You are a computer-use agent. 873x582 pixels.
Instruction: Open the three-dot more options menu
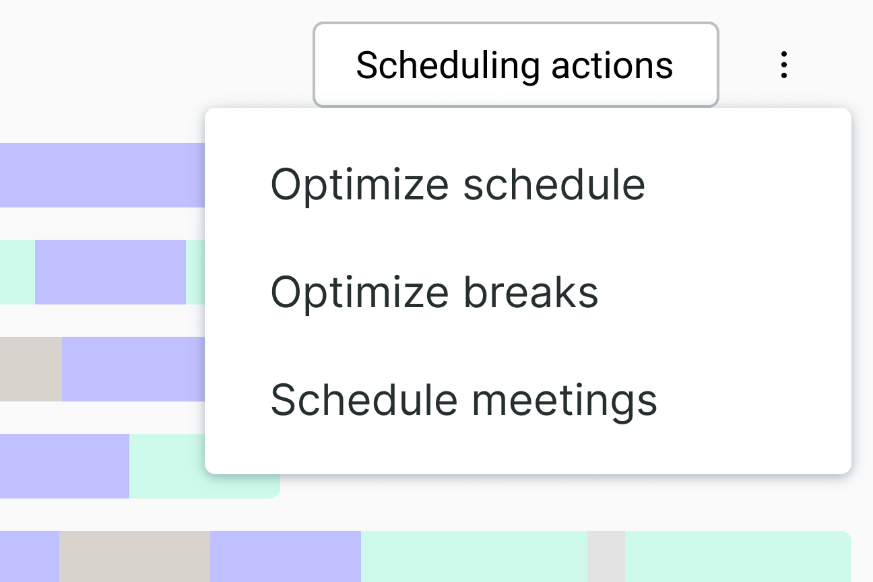click(x=783, y=65)
